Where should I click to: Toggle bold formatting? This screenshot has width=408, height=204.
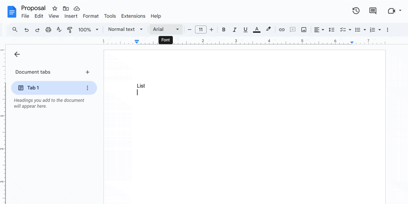223,30
